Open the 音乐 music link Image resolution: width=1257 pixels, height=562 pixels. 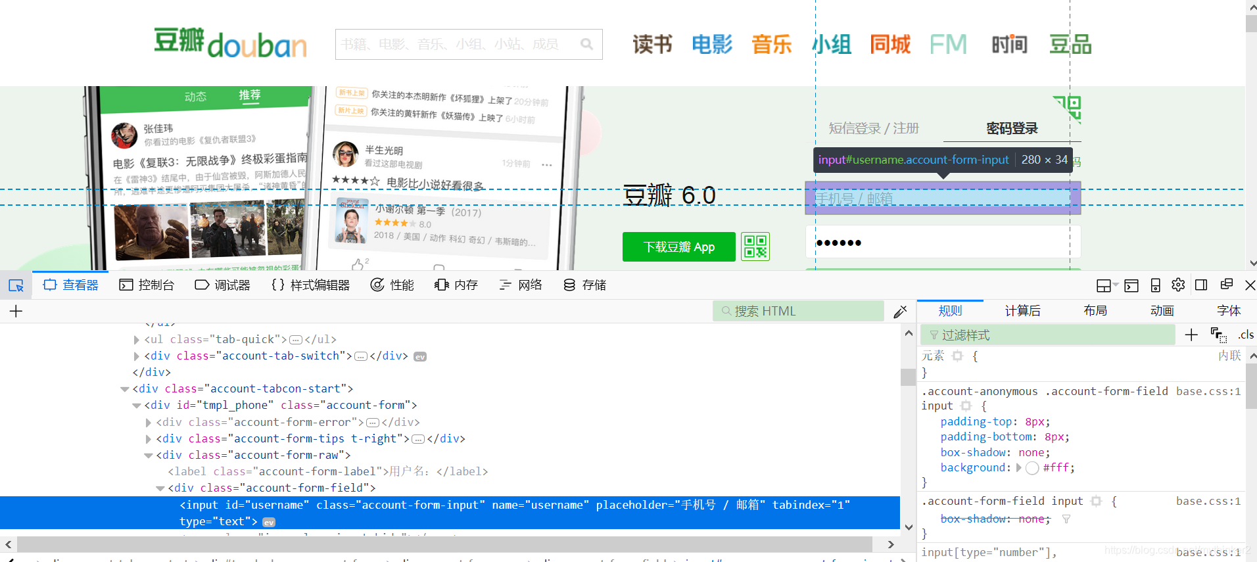tap(772, 45)
